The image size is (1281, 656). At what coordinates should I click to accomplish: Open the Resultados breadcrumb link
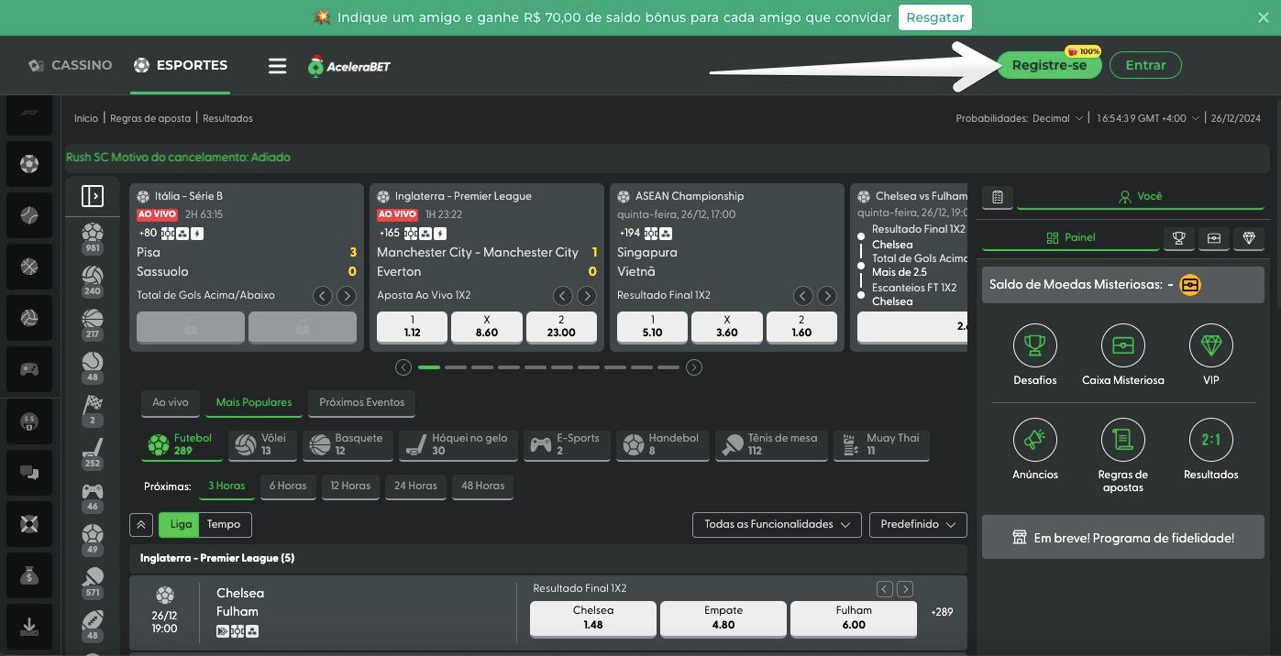(227, 118)
